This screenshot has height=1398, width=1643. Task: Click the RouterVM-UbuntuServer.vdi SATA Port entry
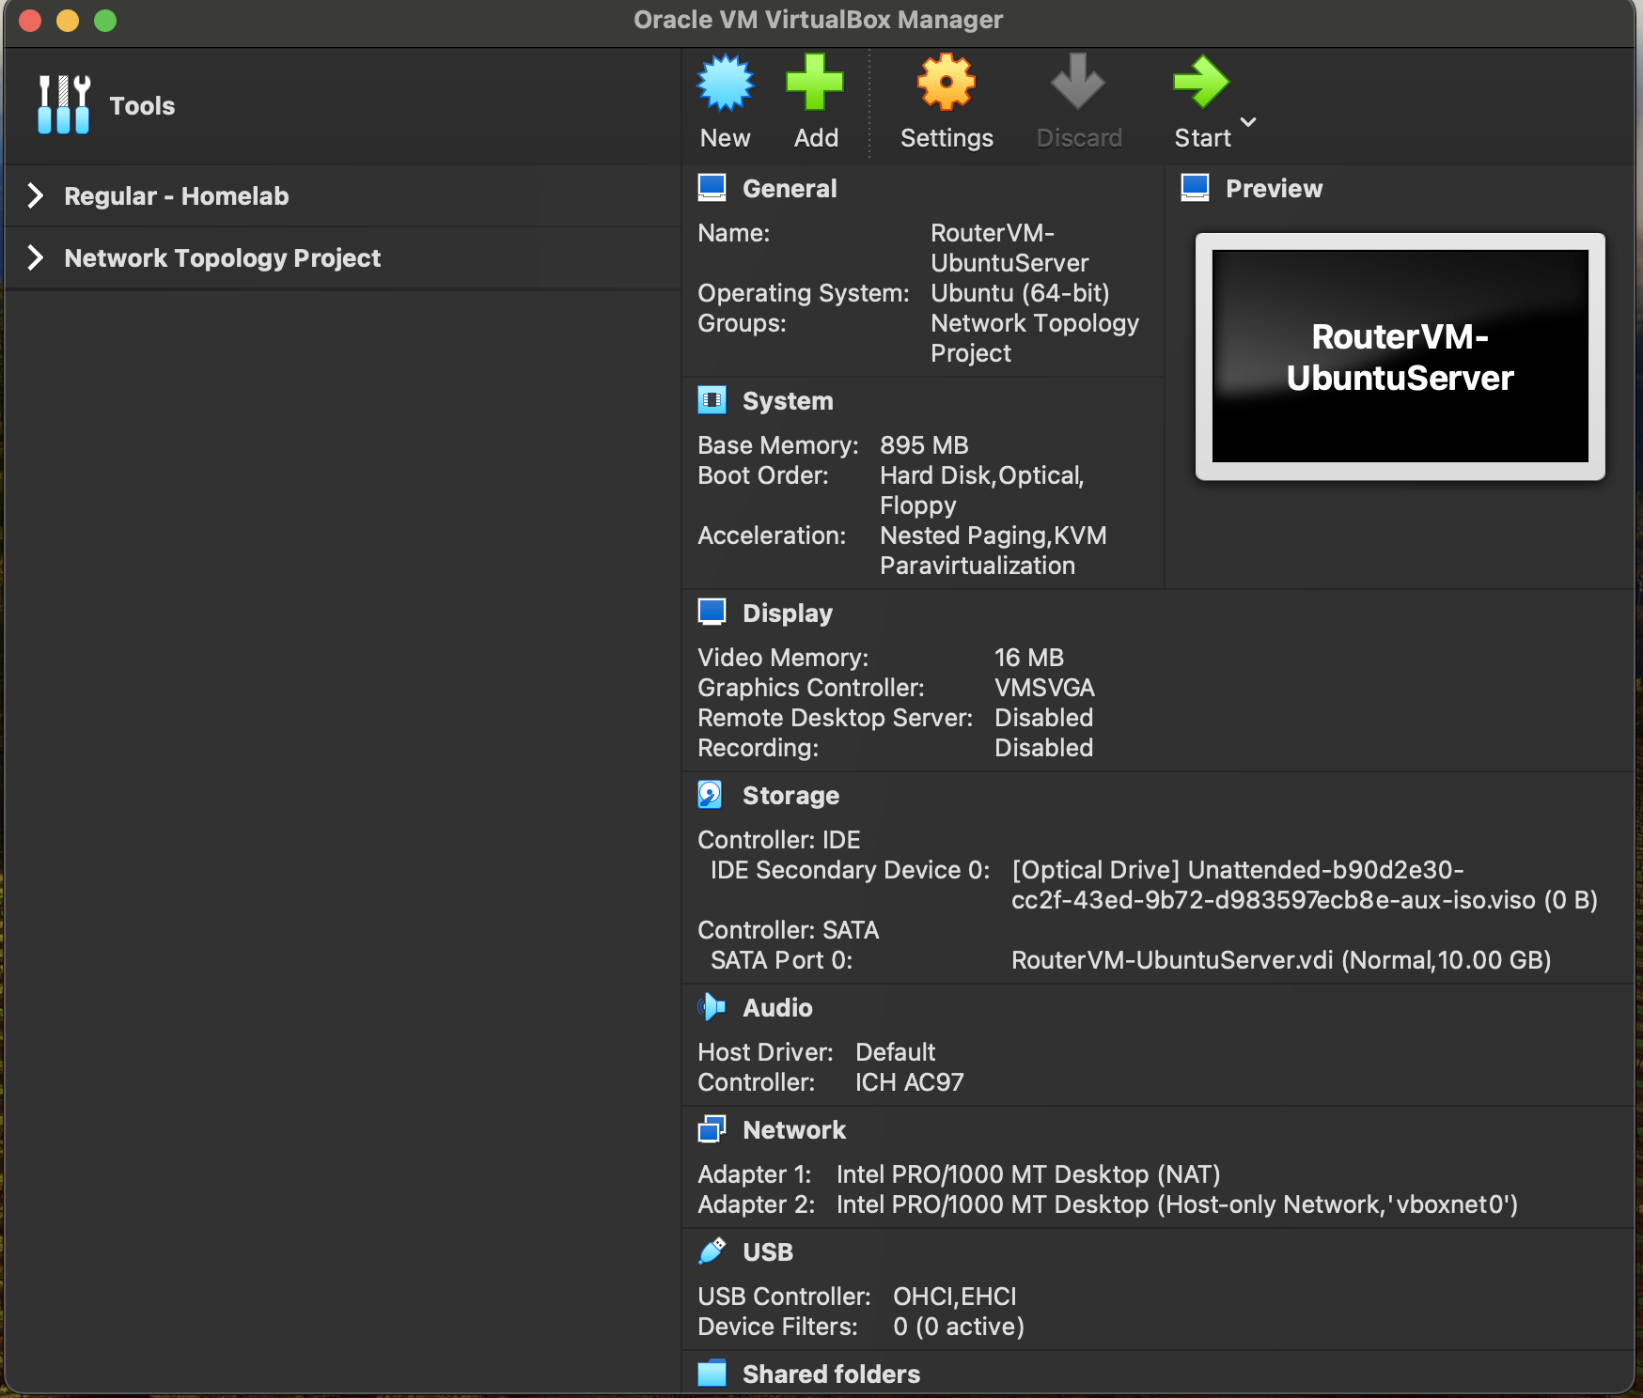1281,960
